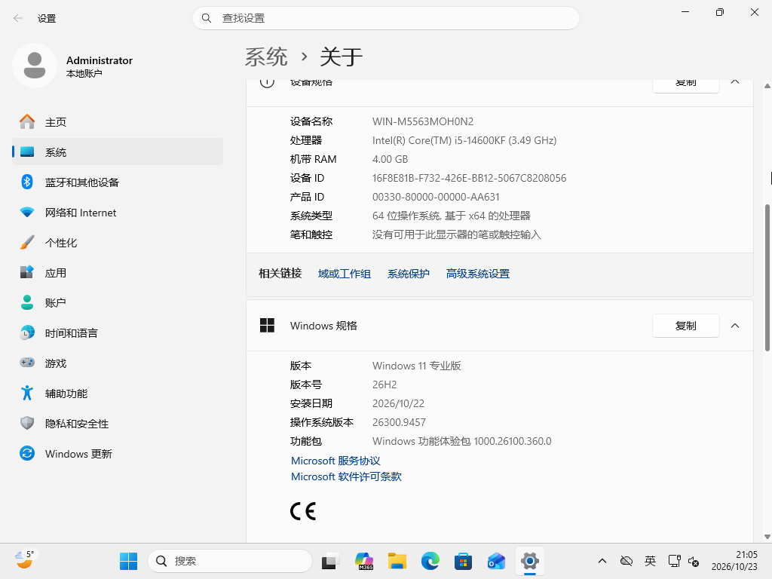This screenshot has width=772, height=579.
Task: Open the Windows Start menu
Action: [x=128, y=561]
